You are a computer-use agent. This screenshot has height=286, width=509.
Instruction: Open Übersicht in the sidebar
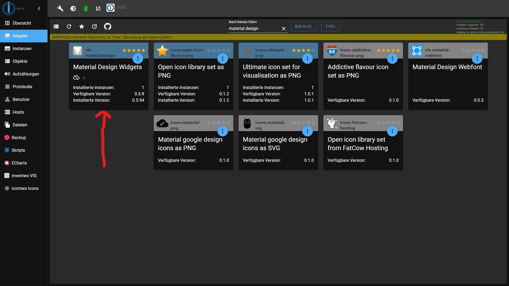coord(24,23)
